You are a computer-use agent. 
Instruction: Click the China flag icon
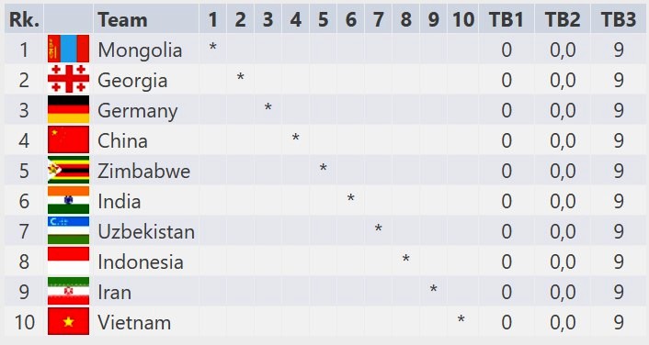68,139
